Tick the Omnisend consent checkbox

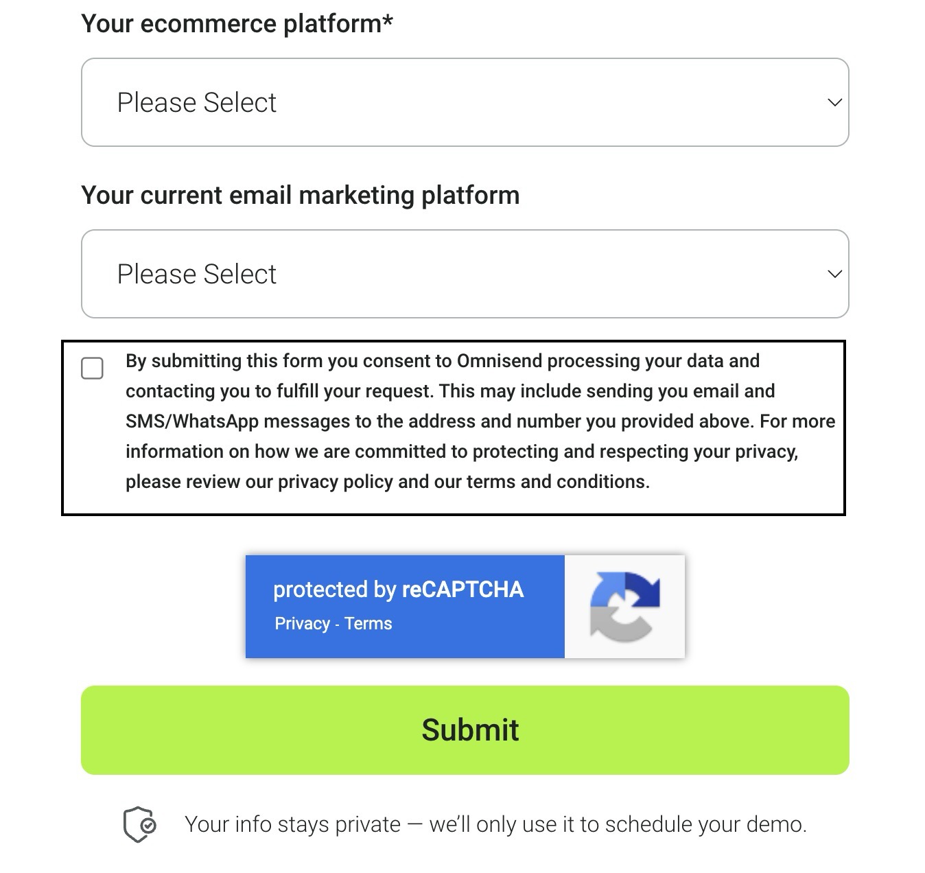tap(92, 368)
